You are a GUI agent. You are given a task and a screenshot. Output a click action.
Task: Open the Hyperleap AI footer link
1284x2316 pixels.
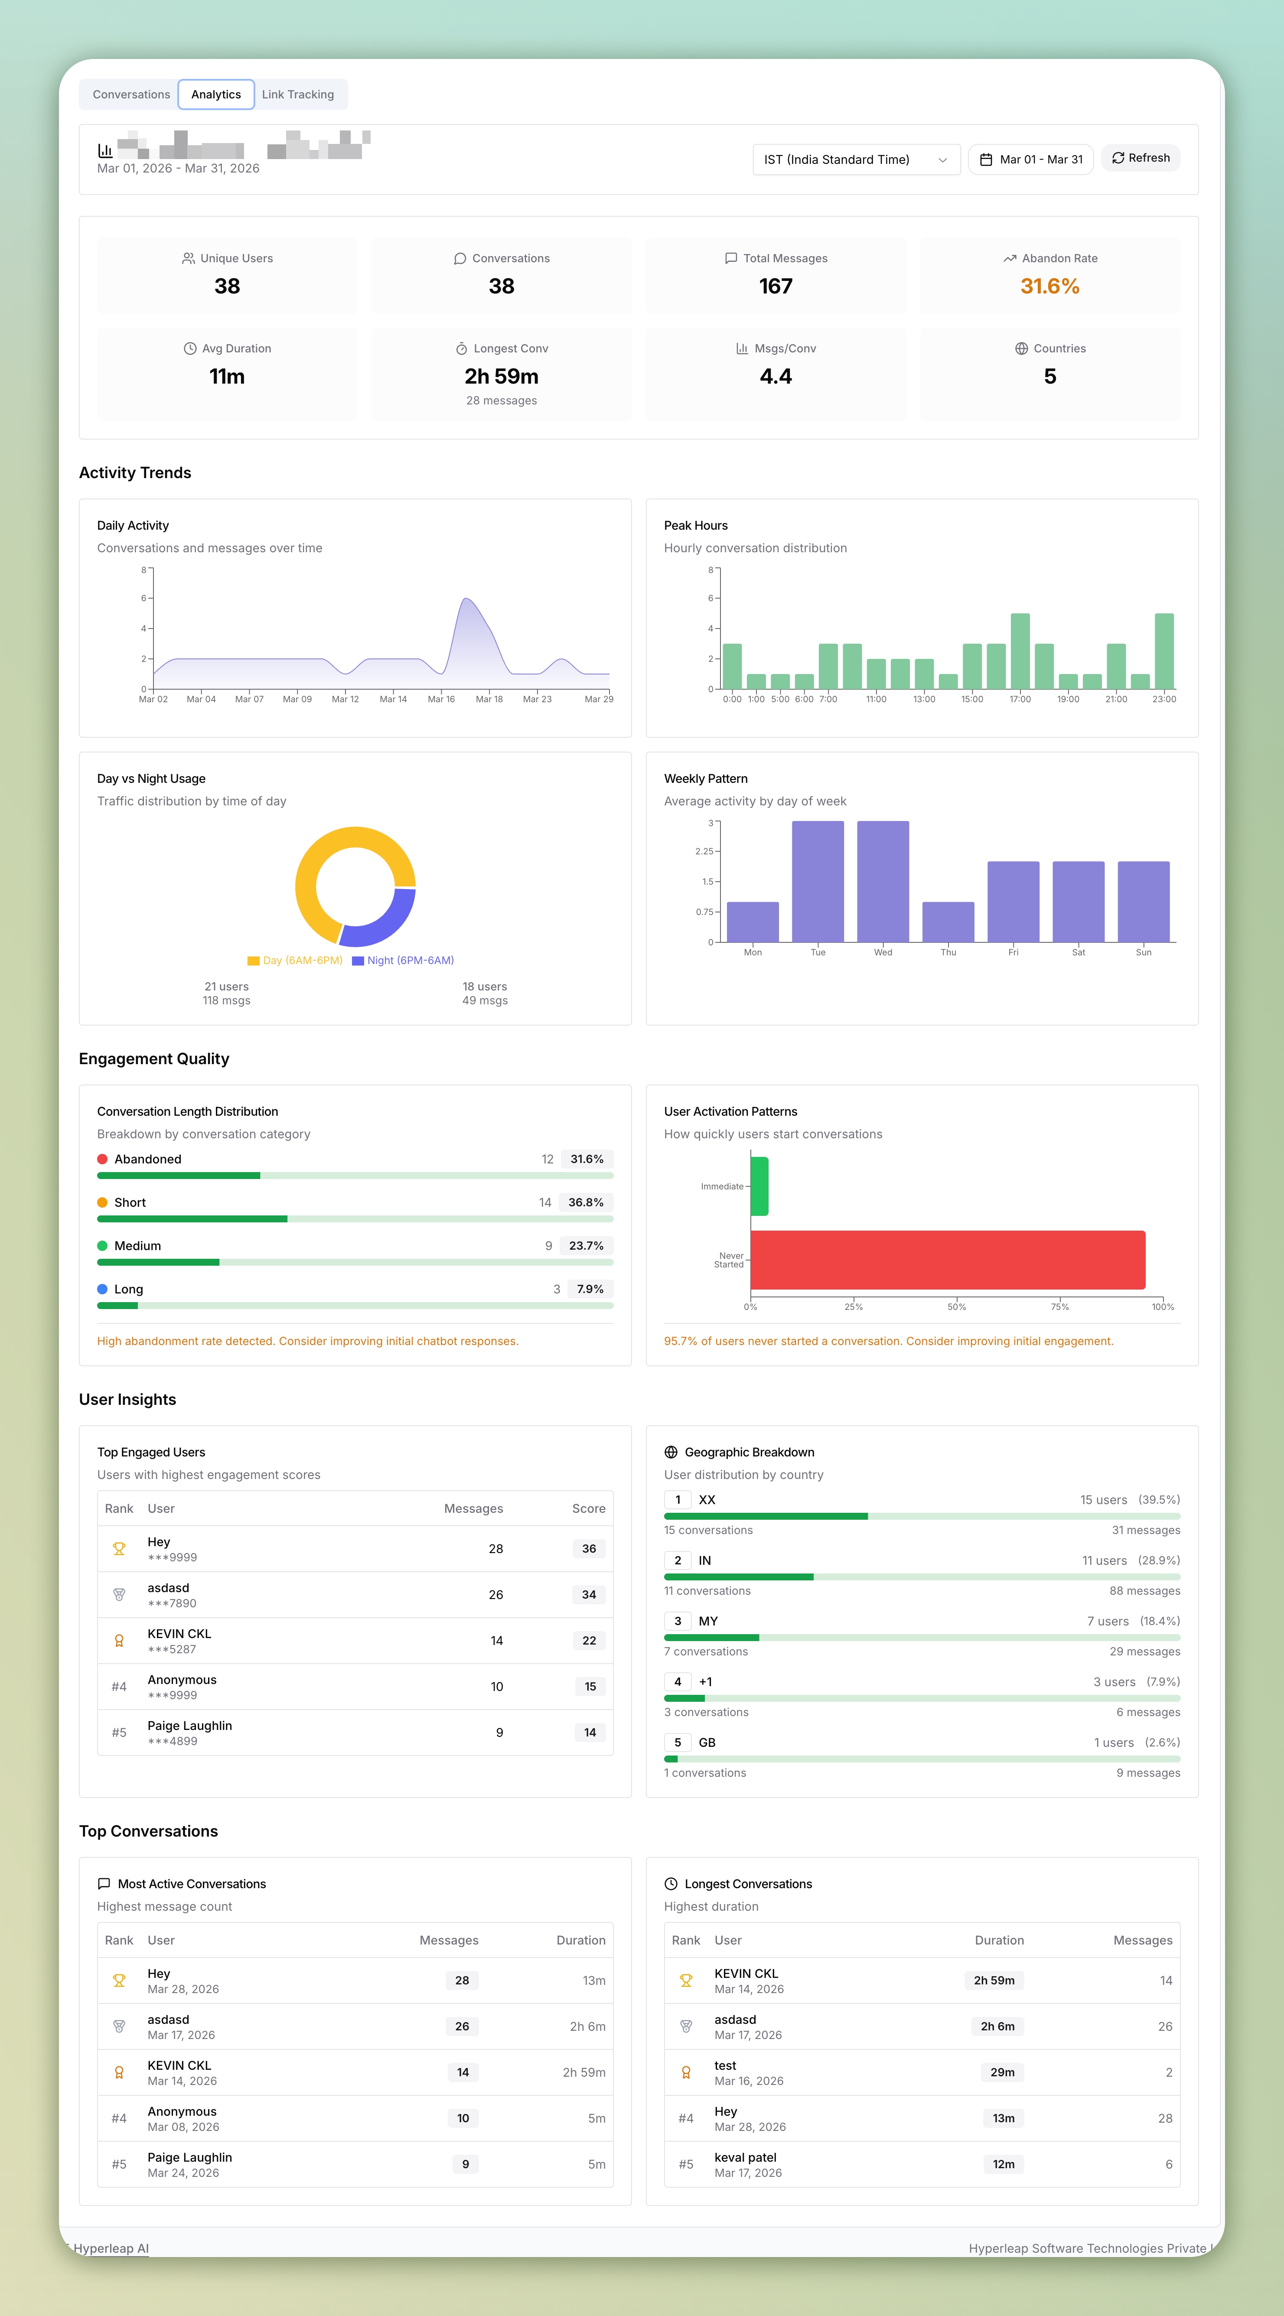(111, 2248)
